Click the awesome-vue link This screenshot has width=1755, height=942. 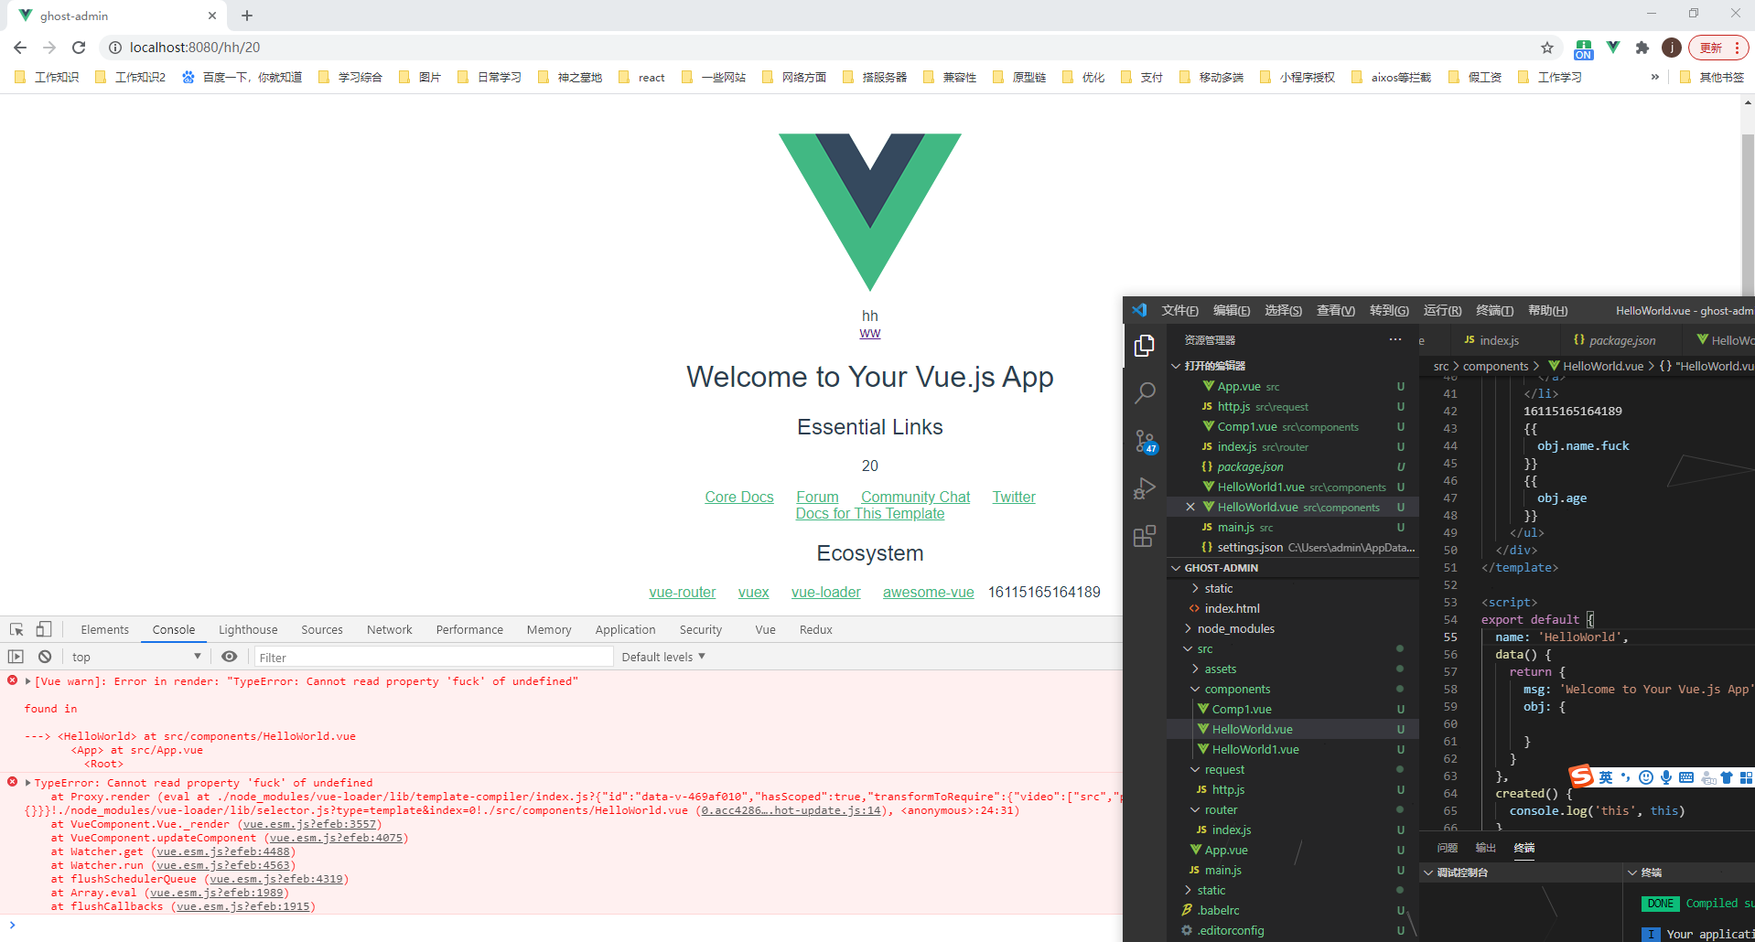[928, 592]
